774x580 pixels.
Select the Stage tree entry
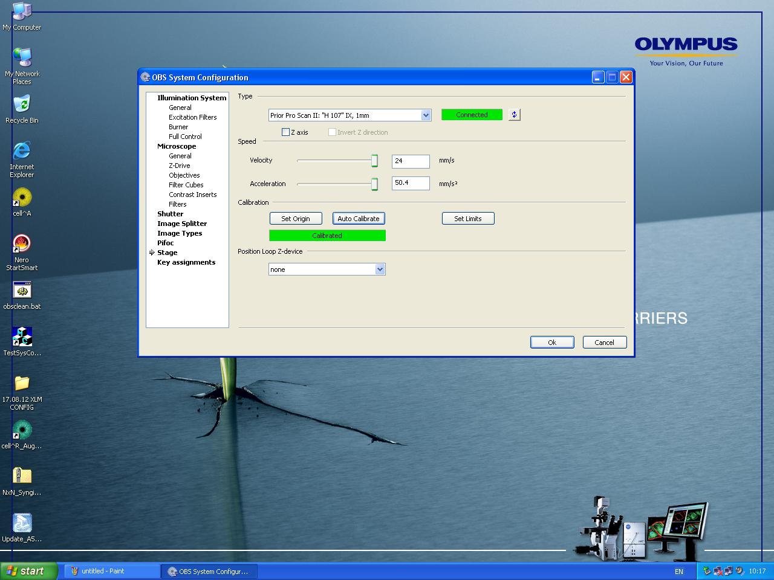[x=167, y=253]
